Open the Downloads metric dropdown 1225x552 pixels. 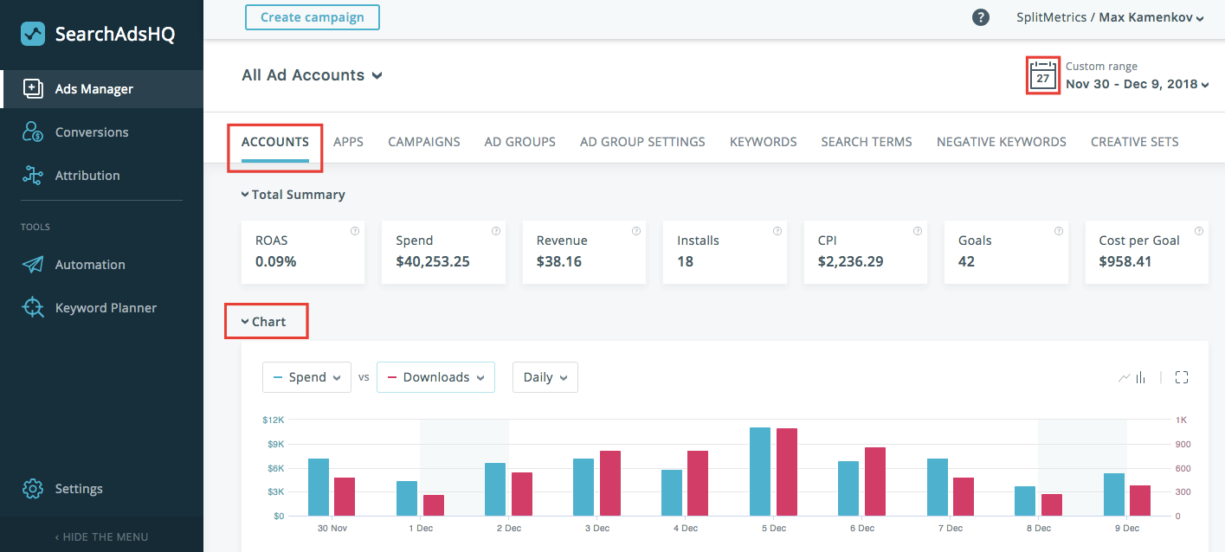click(x=435, y=377)
